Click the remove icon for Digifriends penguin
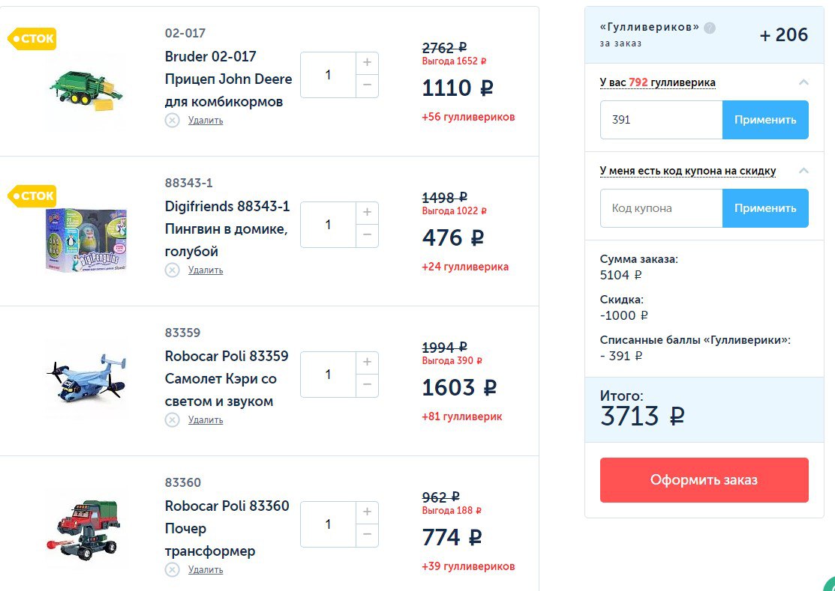The height and width of the screenshot is (591, 835). [172, 270]
